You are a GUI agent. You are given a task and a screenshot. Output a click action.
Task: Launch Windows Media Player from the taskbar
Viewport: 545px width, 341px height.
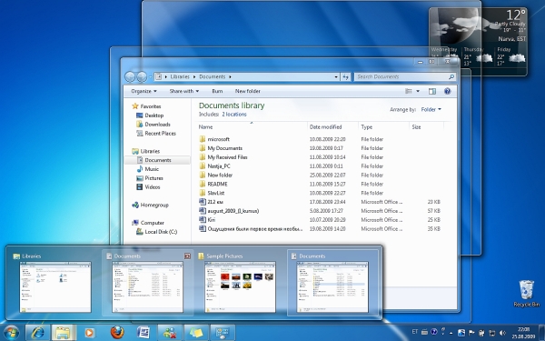(x=89, y=333)
